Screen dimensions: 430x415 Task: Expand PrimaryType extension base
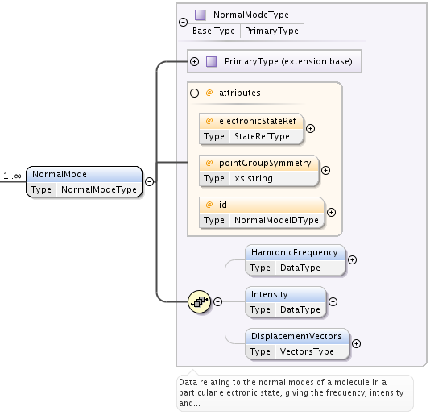tap(194, 61)
